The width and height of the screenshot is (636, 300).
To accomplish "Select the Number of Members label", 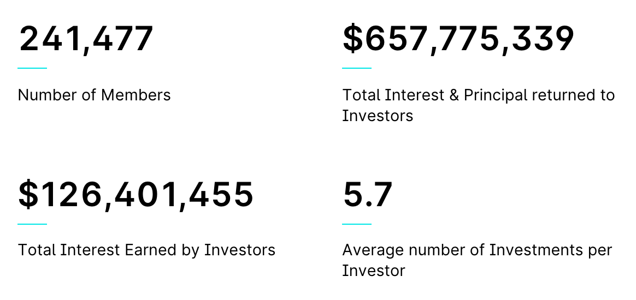I will pyautogui.click(x=95, y=95).
